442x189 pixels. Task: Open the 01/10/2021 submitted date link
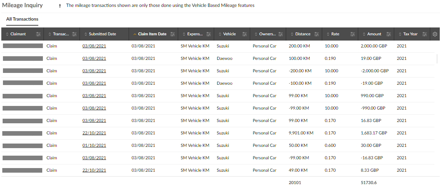pyautogui.click(x=94, y=146)
